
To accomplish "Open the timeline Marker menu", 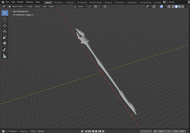I will (x=41, y=131).
